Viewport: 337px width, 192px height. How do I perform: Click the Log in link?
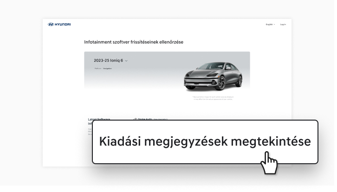(x=283, y=24)
